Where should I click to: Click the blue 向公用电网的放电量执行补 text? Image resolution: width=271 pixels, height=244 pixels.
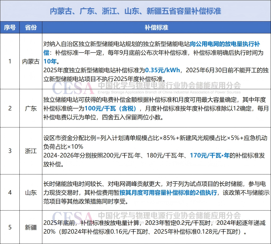225,44
